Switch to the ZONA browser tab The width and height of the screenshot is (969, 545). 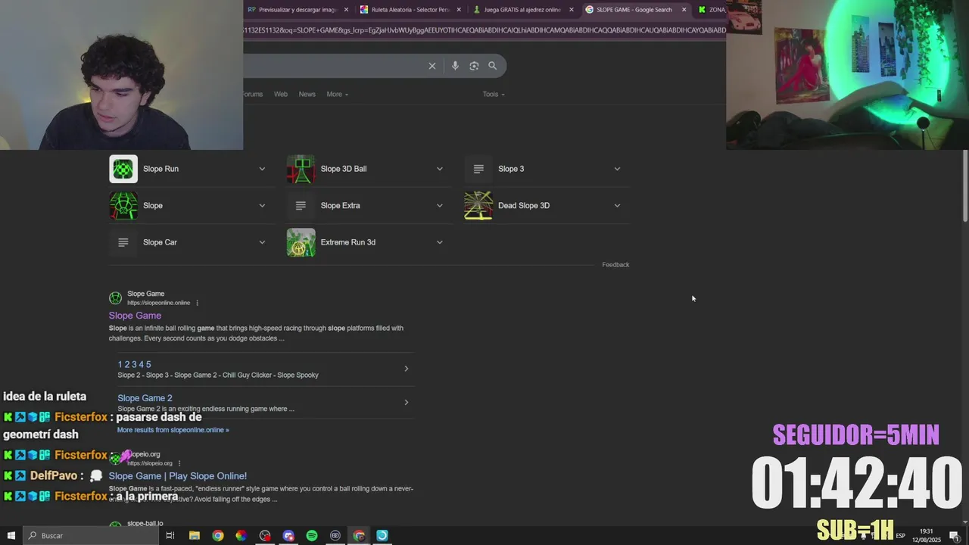712,10
